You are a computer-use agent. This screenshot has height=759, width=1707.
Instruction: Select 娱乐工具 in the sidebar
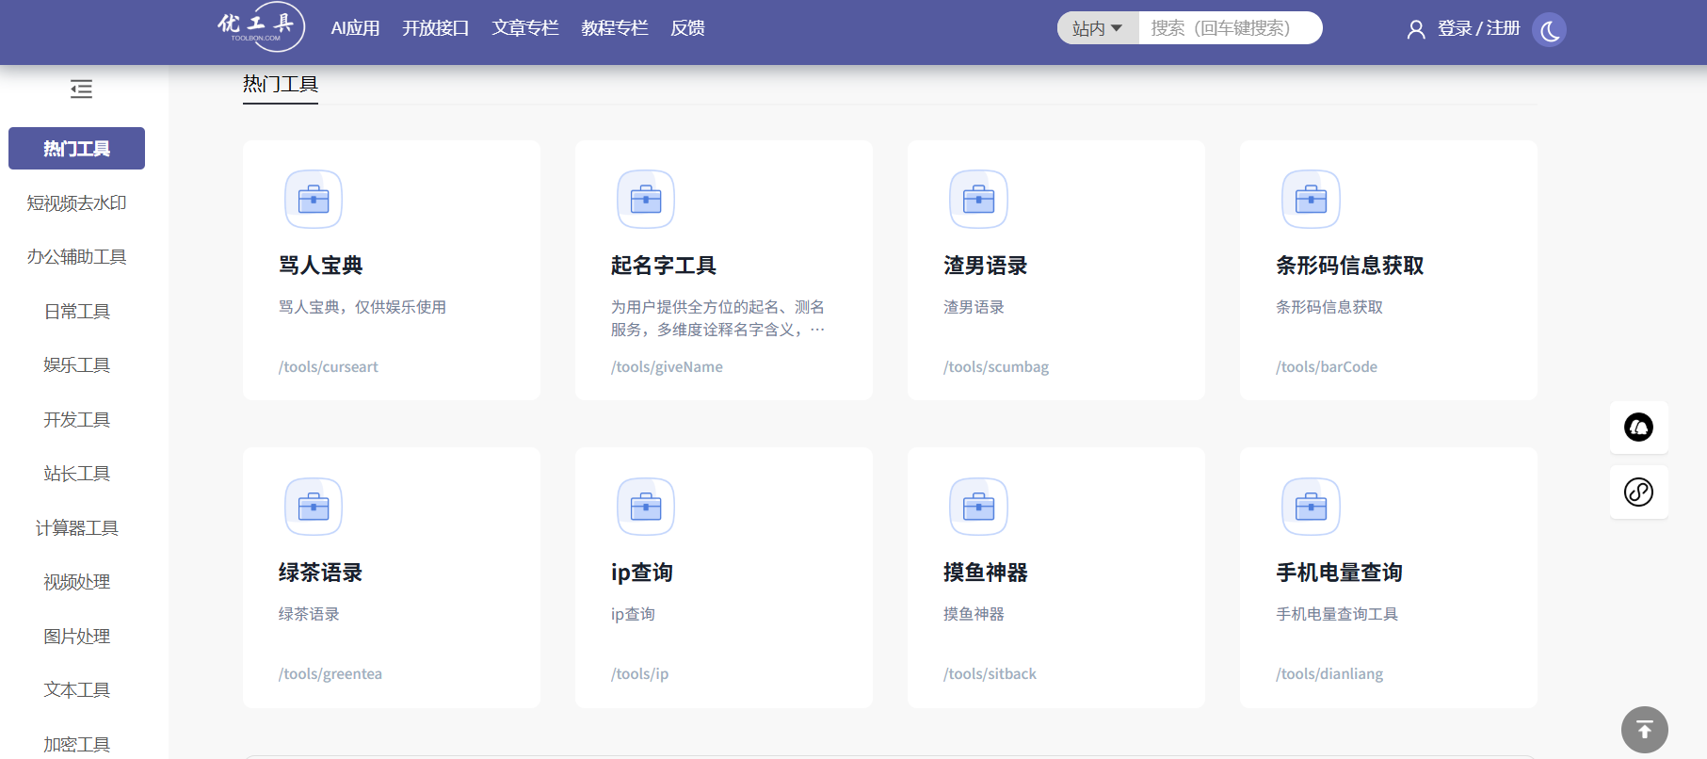(76, 365)
